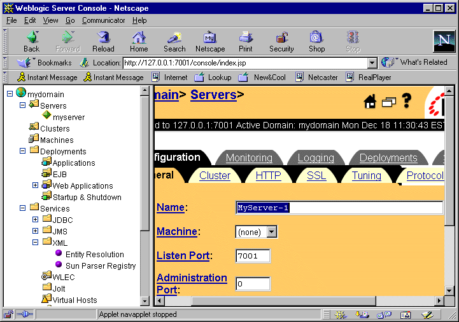Click the Machine label link
Screen dimensions: 459x322
(177, 231)
